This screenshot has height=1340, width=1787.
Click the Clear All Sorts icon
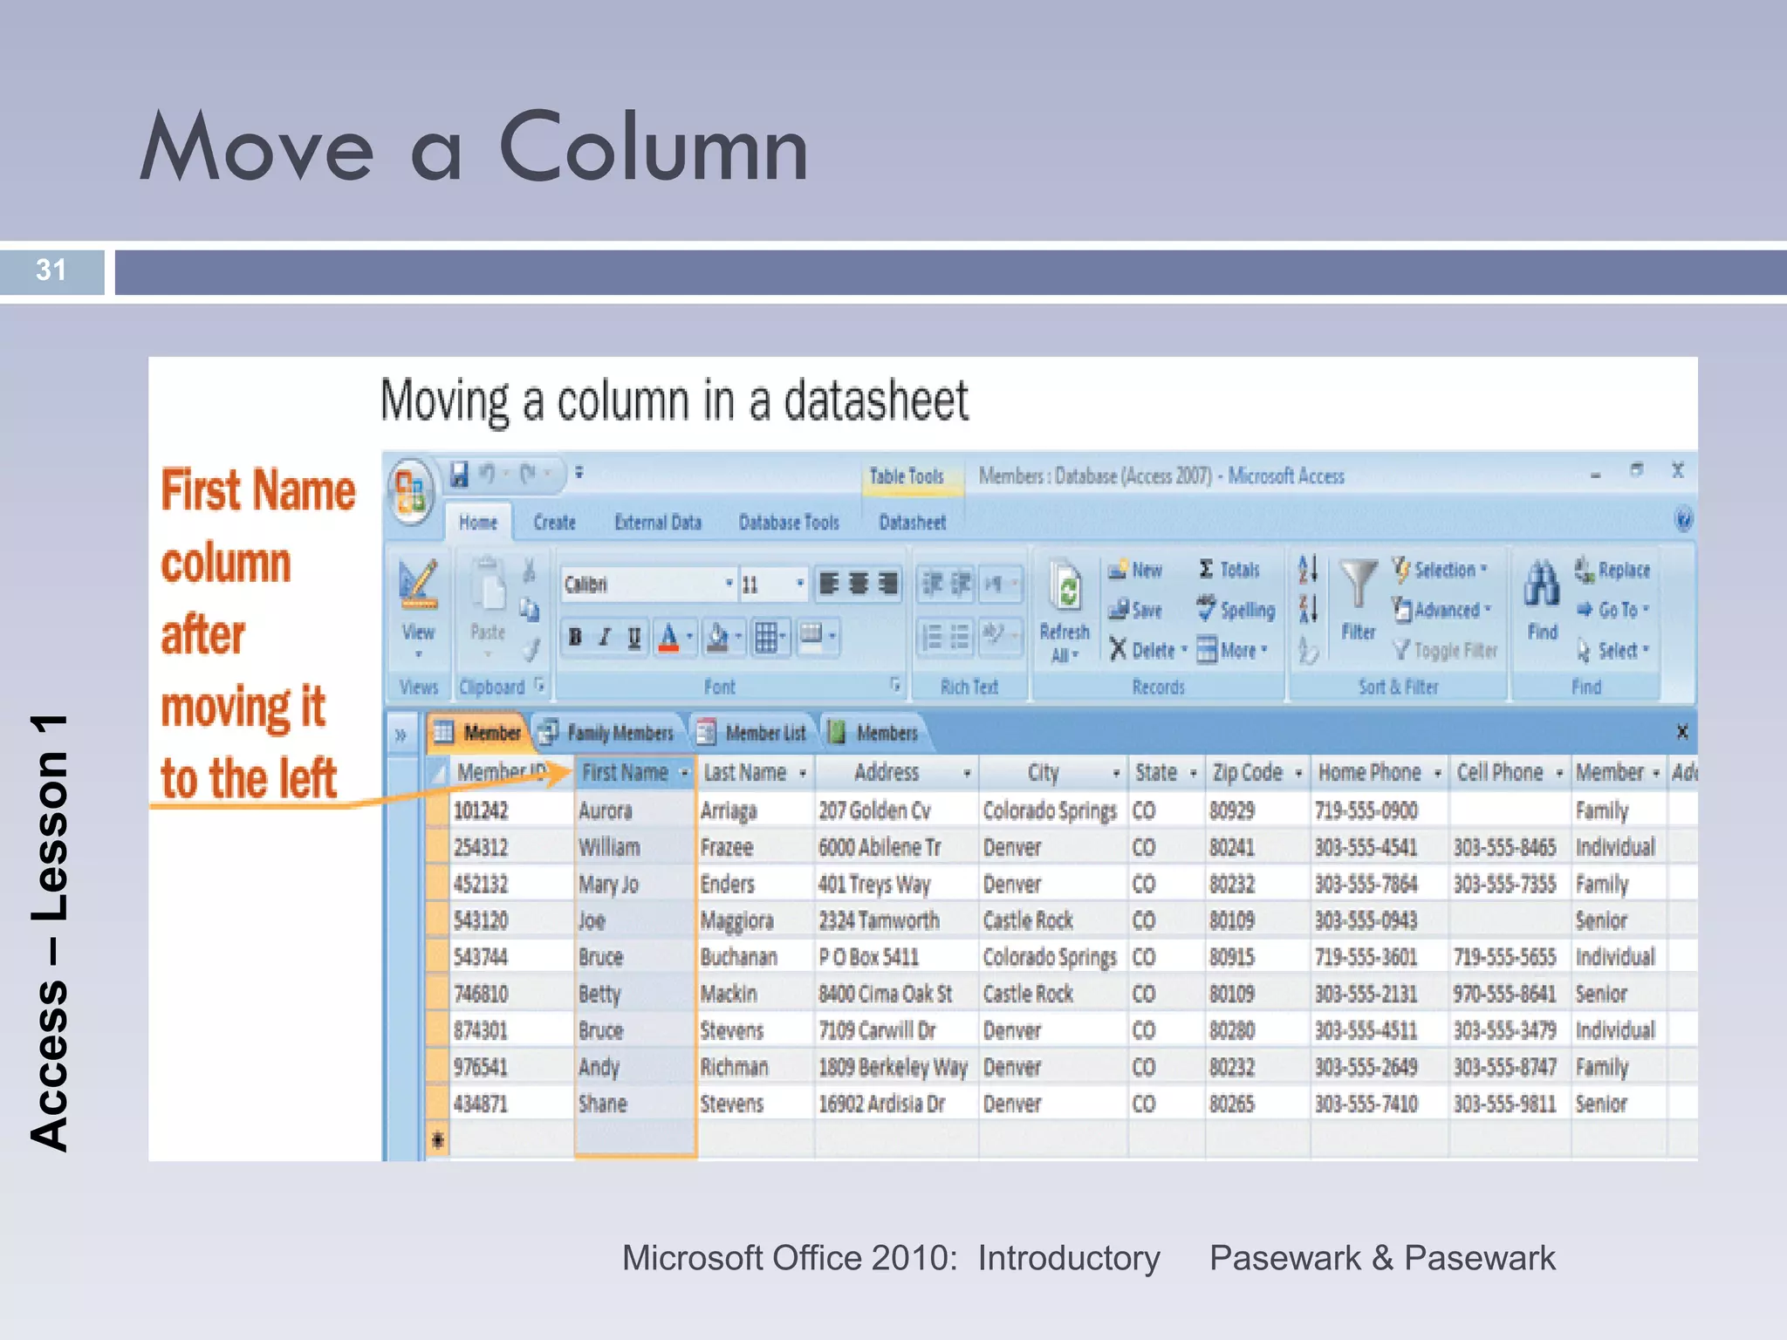tap(1307, 650)
